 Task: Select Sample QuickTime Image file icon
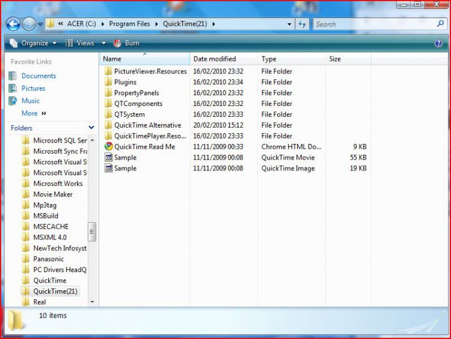coord(108,168)
